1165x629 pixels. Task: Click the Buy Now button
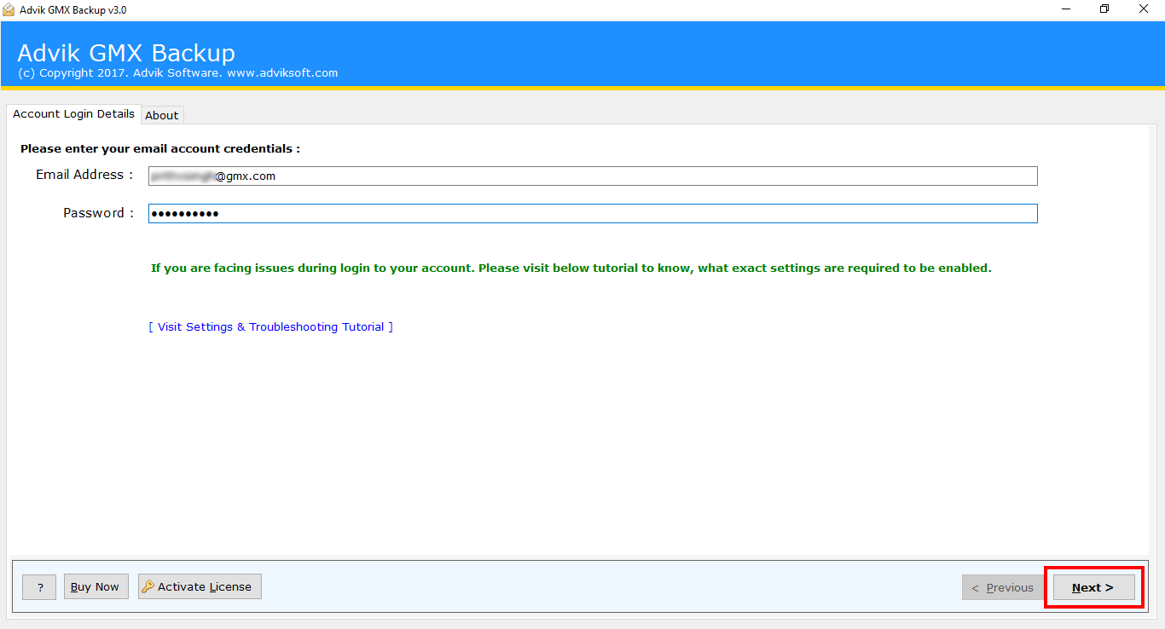[95, 586]
